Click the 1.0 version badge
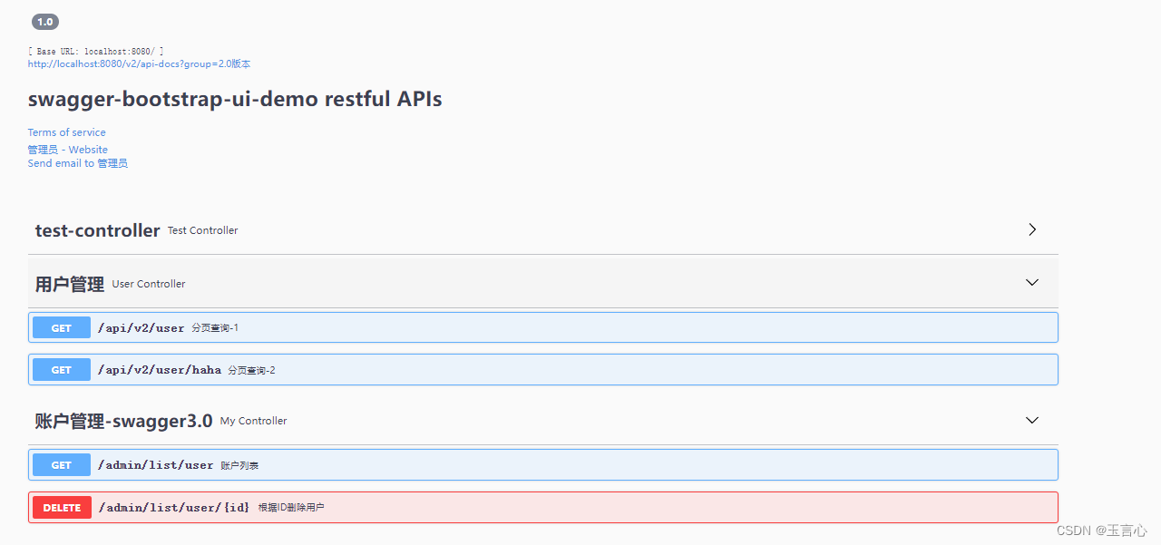Screen dimensions: 1161x545 45,22
